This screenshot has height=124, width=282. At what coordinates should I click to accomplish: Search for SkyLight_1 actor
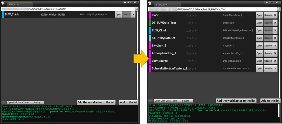[268, 46]
